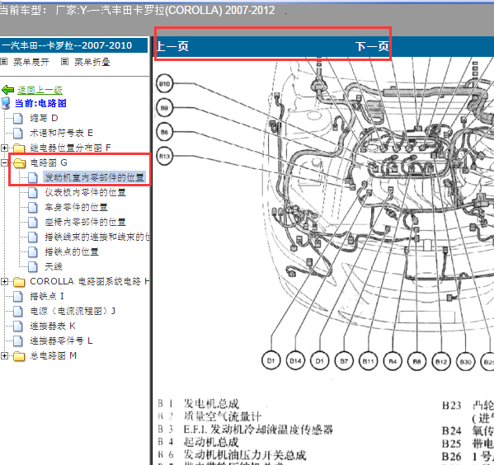This screenshot has width=494, height=465.
Task: Click computer icon next to 当前:电路图
Action: pos(5,103)
